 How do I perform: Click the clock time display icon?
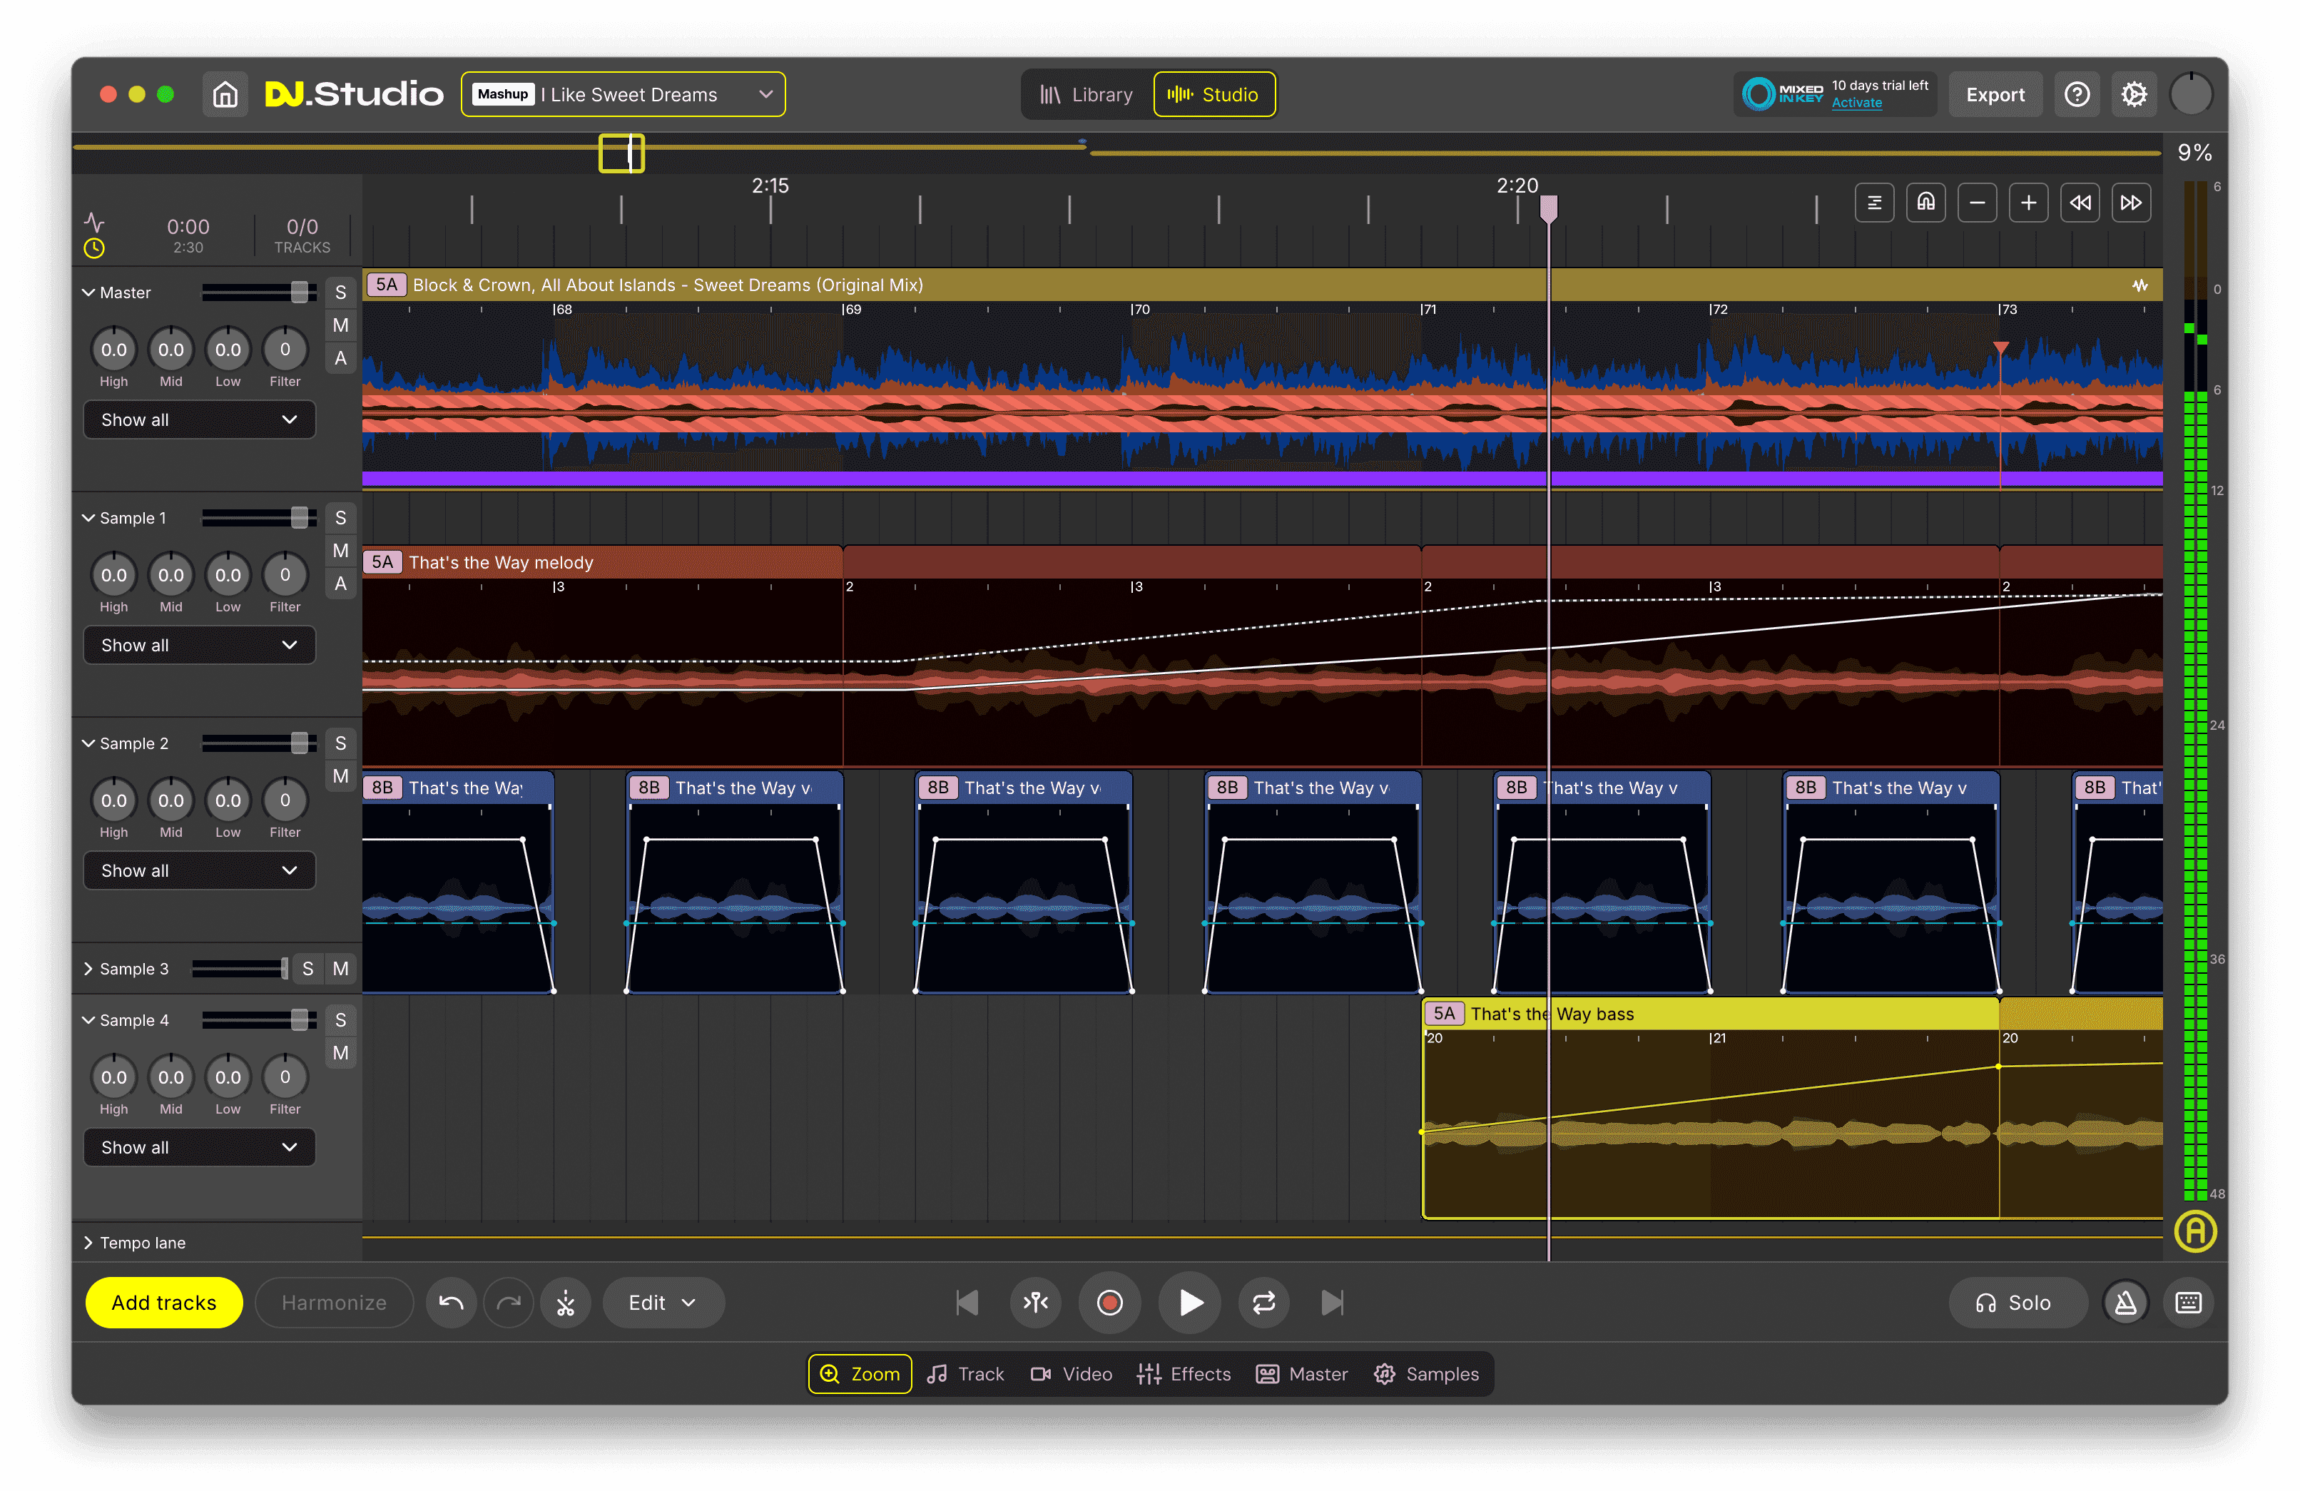(x=93, y=248)
